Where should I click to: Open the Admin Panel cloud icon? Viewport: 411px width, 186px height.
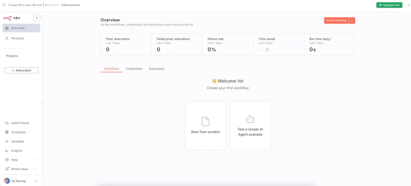(7, 123)
